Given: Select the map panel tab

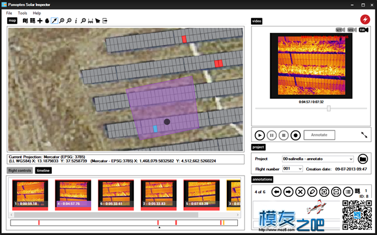Looking at the screenshot, I should (12, 21).
